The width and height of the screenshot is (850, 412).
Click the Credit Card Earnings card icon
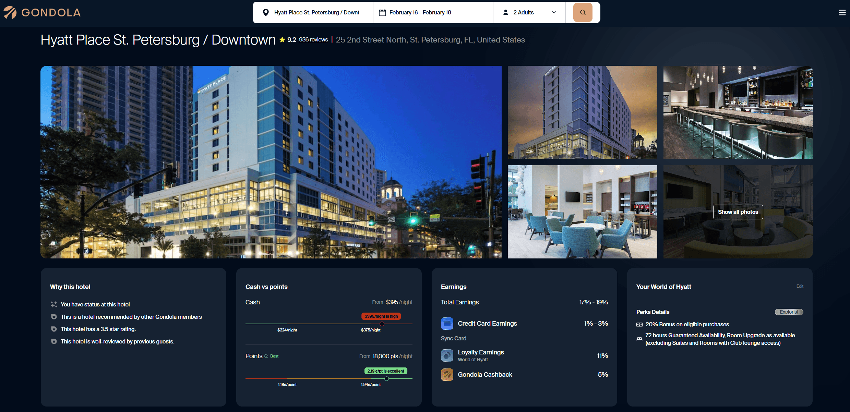[447, 324]
